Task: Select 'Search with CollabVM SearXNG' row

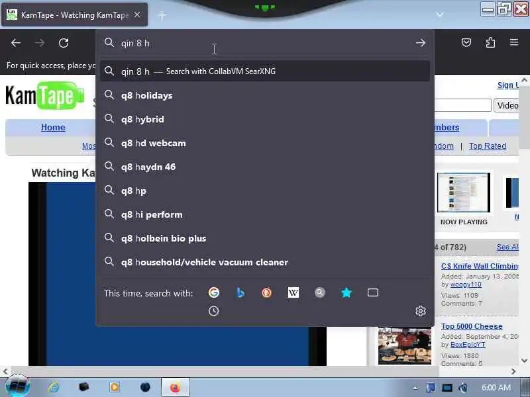Action: point(265,71)
